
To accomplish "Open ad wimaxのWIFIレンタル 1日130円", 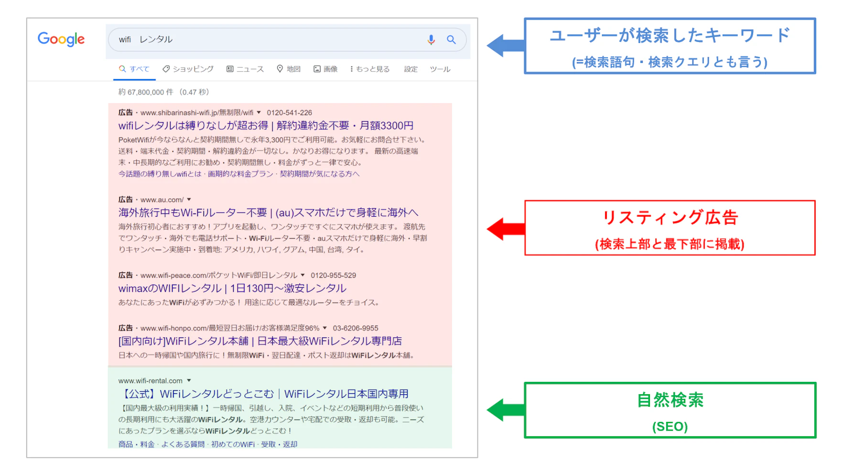I will tap(232, 288).
